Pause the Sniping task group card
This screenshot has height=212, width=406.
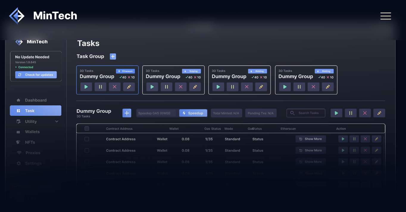pos(166,87)
